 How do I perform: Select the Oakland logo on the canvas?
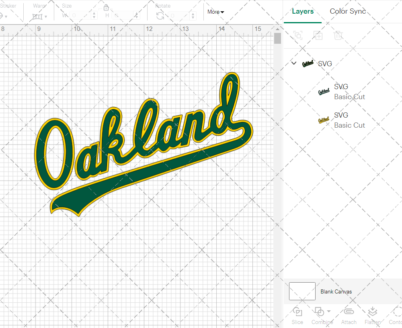pos(144,144)
